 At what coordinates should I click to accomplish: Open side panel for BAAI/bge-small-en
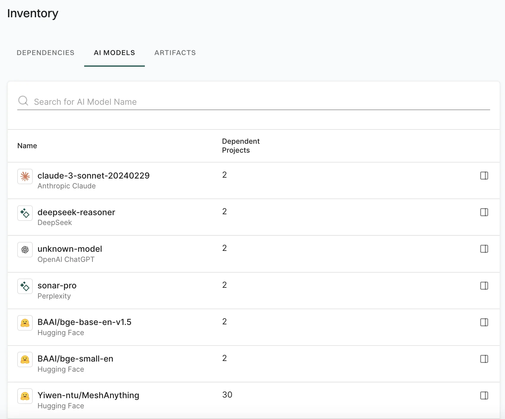pos(484,359)
